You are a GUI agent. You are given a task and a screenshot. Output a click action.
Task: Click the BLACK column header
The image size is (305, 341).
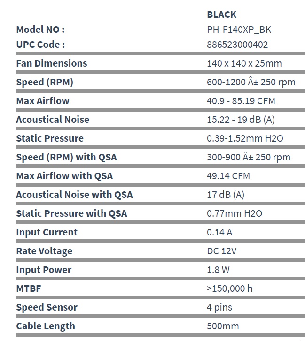point(222,15)
